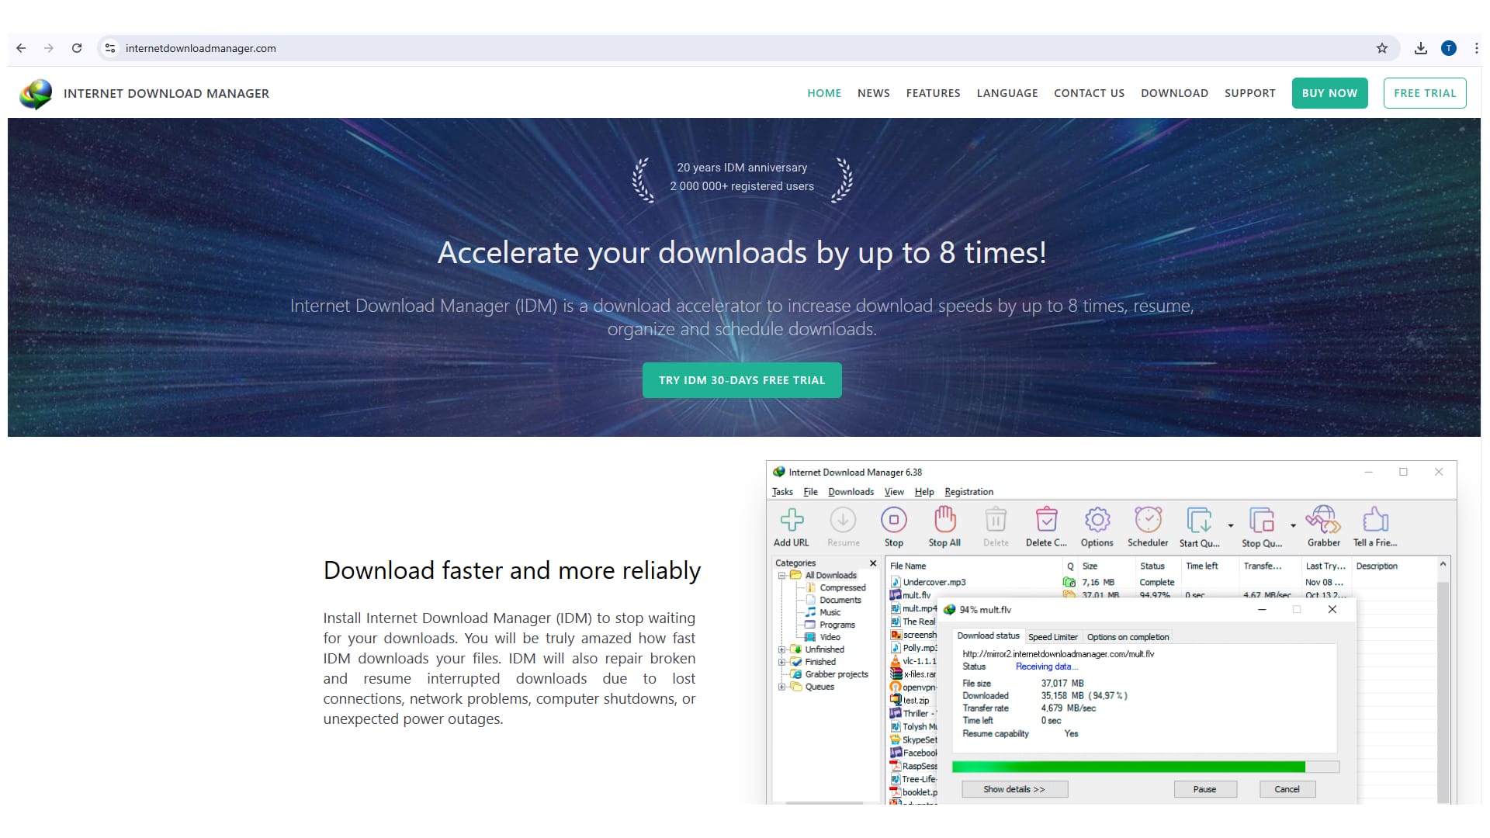Open the Options gear icon in IDM
The height and width of the screenshot is (838, 1490).
1097,520
